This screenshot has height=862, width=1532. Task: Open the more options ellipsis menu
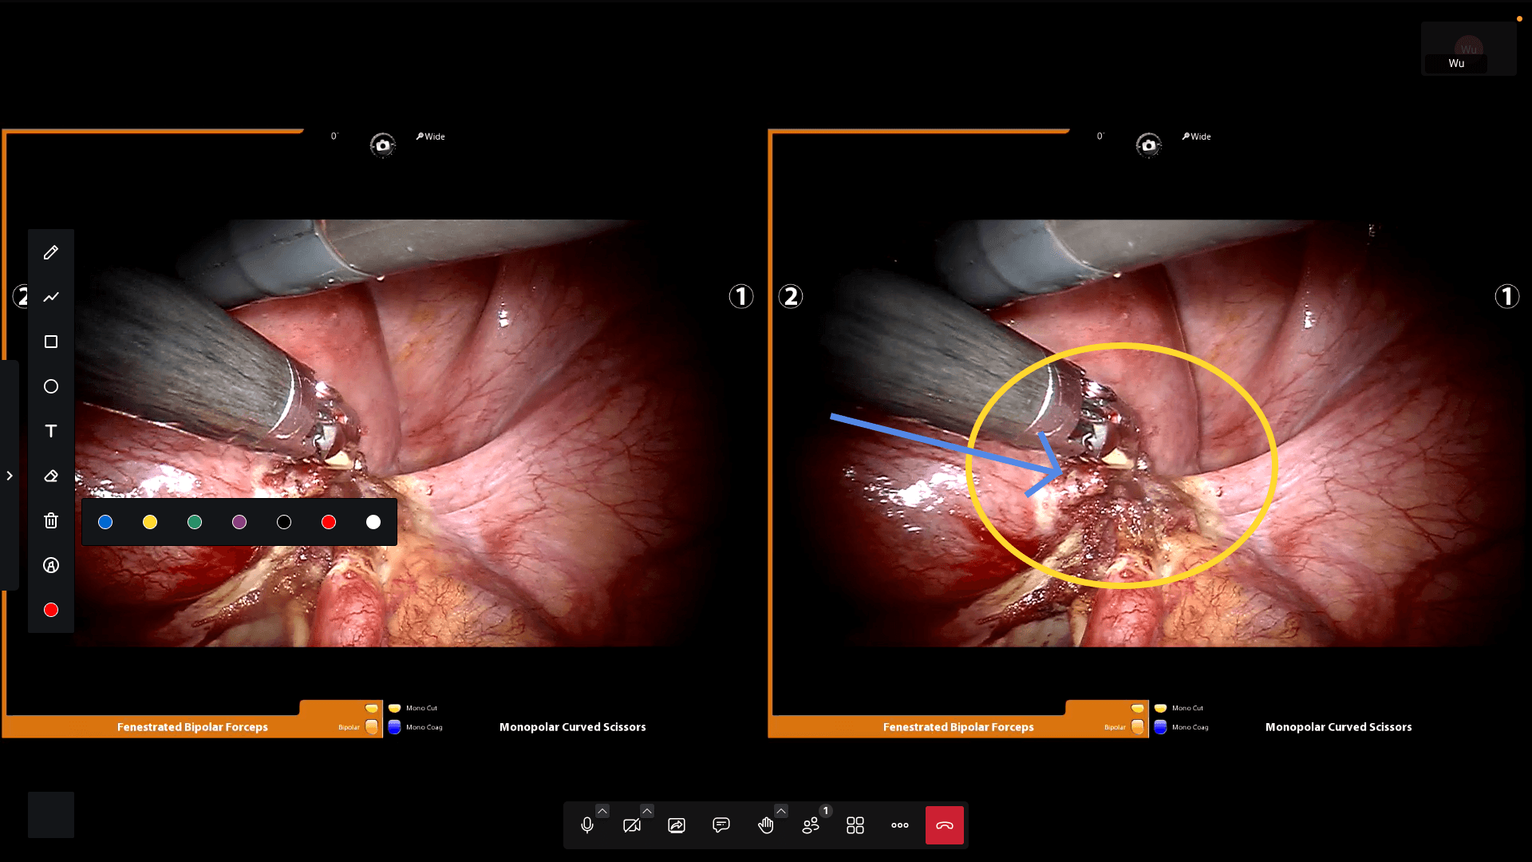click(900, 825)
